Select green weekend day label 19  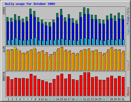77,99
